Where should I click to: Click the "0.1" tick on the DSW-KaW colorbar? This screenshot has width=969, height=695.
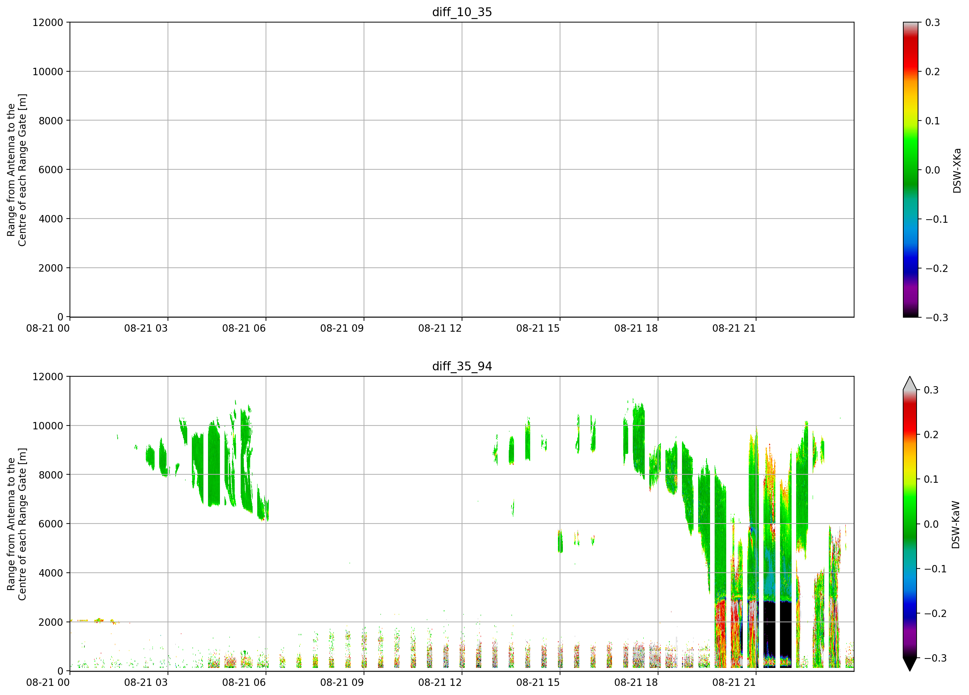(x=931, y=479)
